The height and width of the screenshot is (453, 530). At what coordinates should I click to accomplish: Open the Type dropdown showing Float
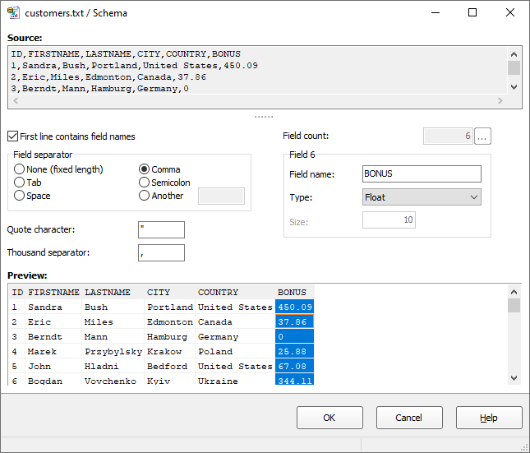tap(422, 197)
